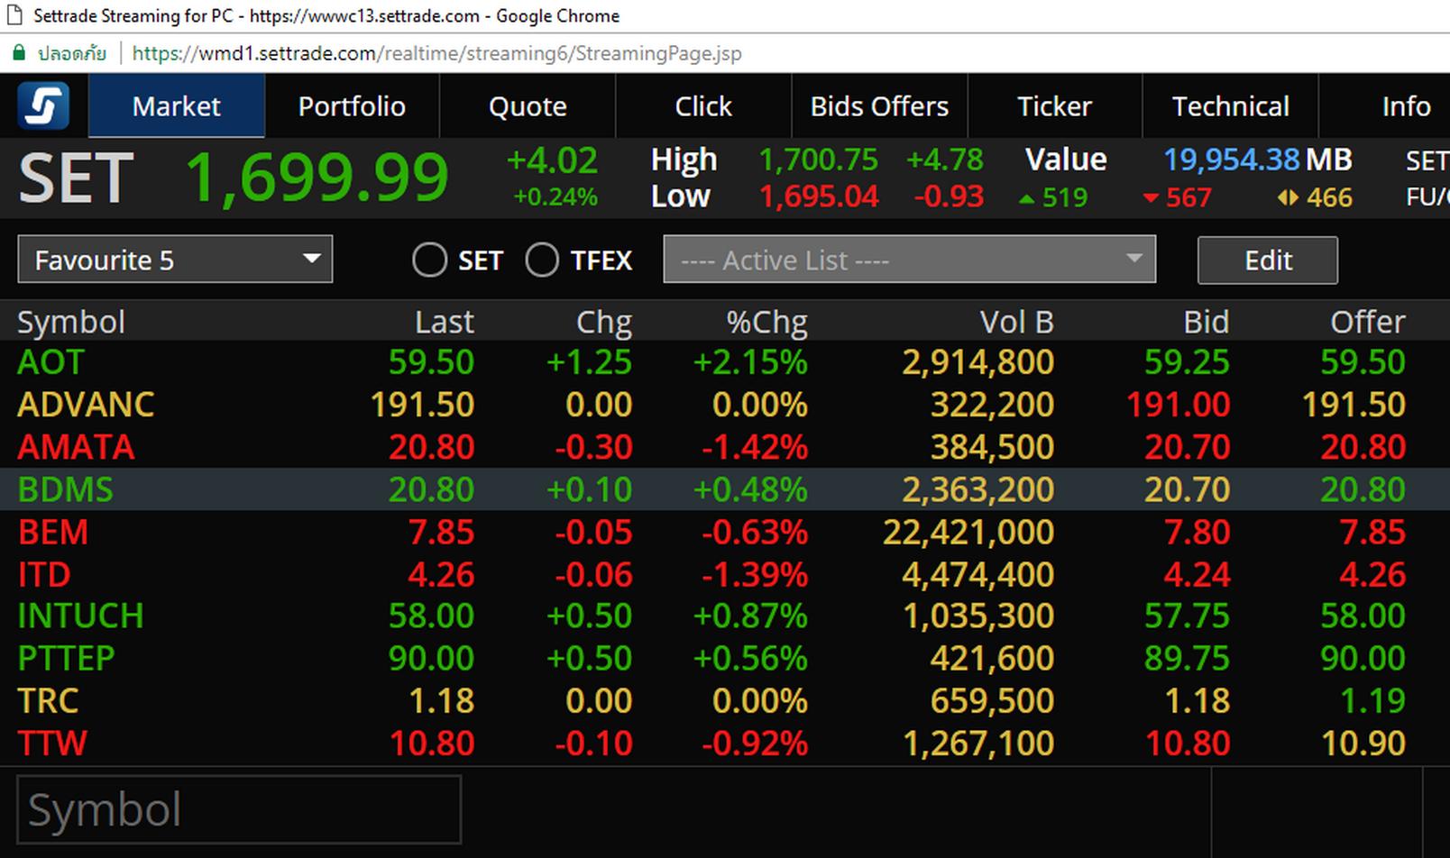Open the Info tab

coord(1406,105)
